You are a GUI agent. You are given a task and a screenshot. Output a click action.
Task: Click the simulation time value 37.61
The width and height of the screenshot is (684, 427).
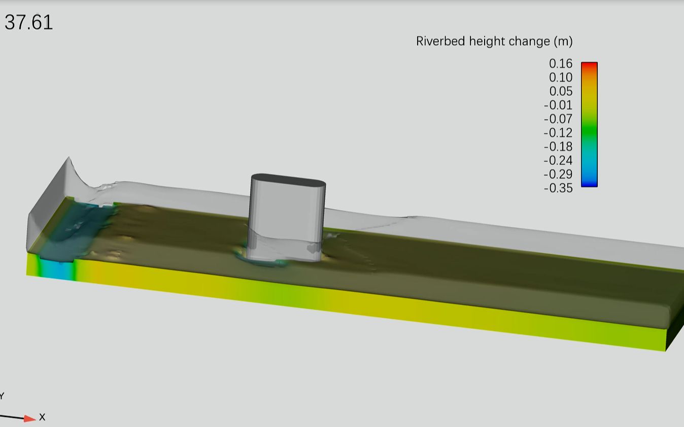29,23
